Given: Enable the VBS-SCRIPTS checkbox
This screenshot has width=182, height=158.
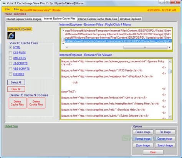Looking at the screenshot, I should [10, 69].
